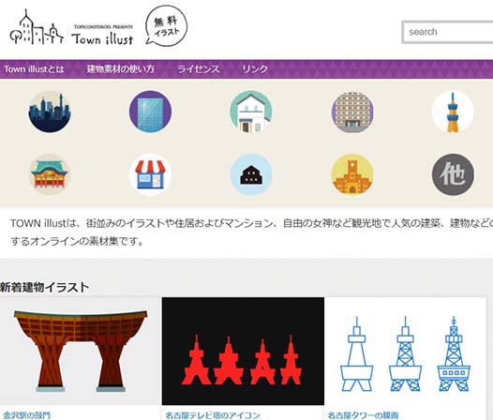This screenshot has height=420, width=493.
Task: Focus the search input field
Action: (x=448, y=32)
